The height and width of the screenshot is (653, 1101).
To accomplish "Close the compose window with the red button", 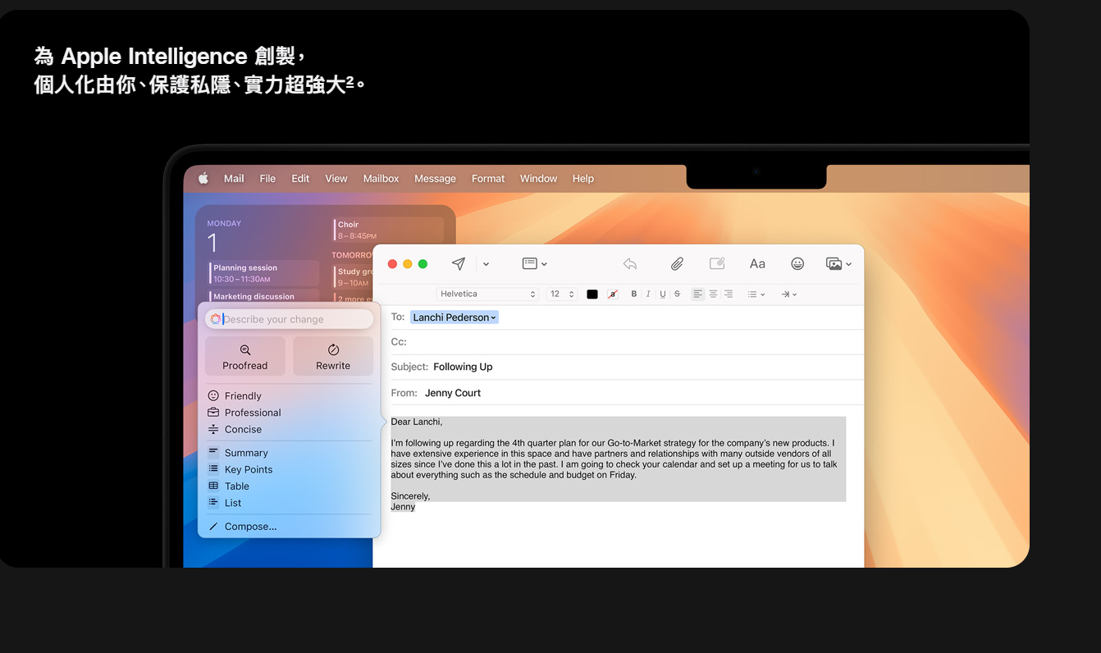I will point(392,264).
